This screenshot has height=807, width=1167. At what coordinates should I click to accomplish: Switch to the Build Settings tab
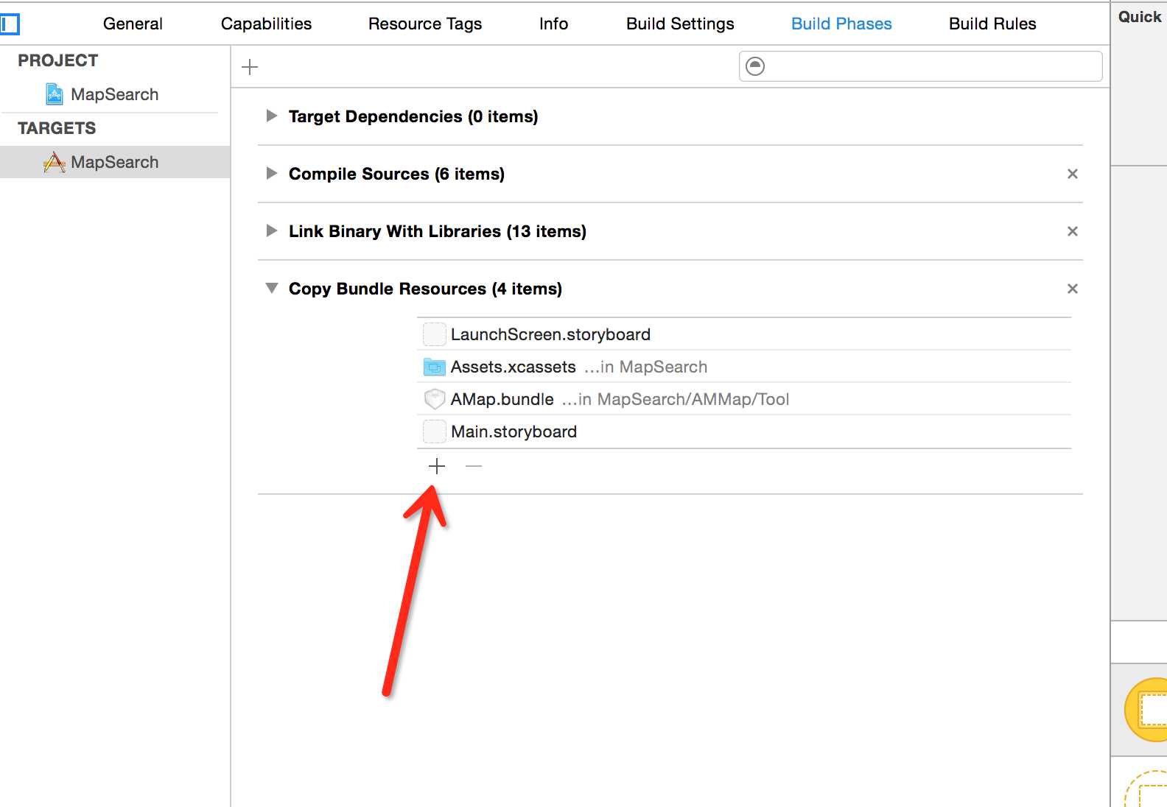(679, 24)
